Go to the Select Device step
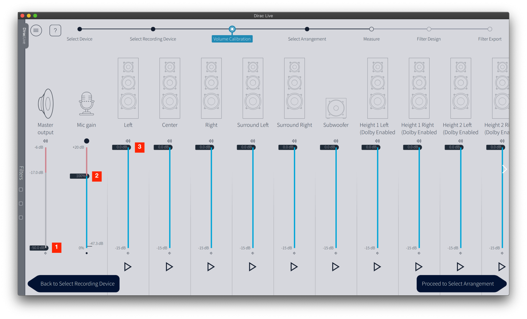 pos(79,29)
